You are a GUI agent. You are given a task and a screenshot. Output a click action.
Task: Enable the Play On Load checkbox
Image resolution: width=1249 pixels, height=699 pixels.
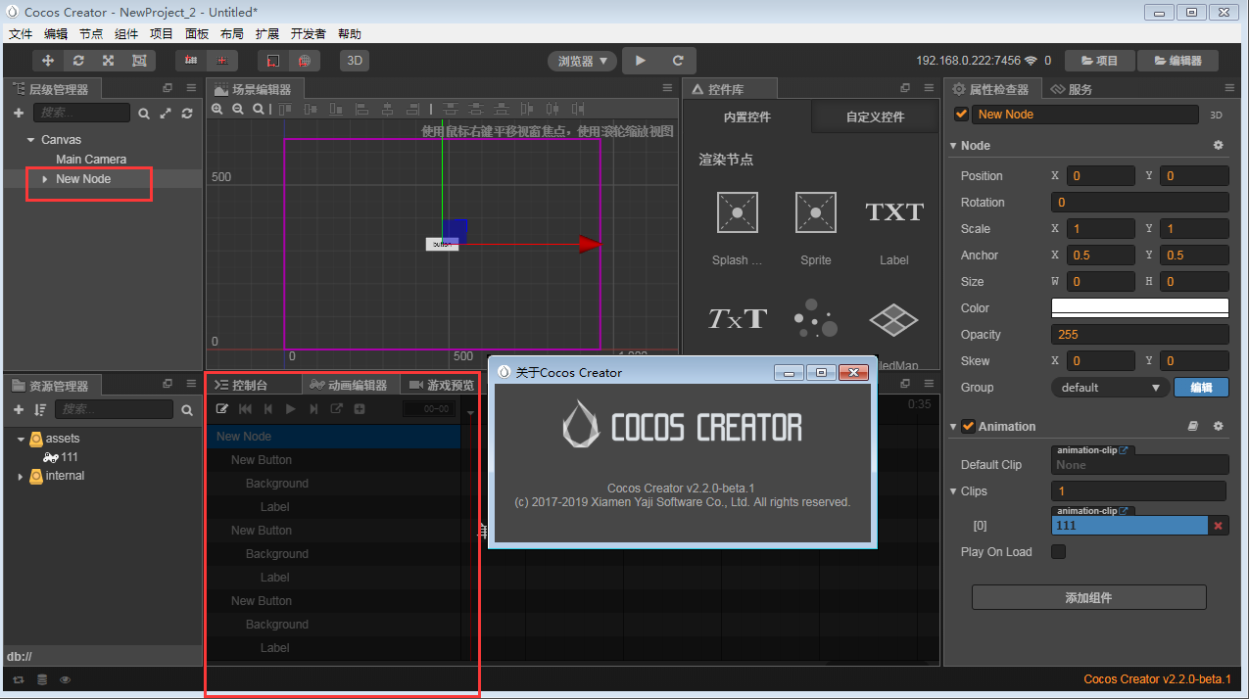pos(1058,551)
